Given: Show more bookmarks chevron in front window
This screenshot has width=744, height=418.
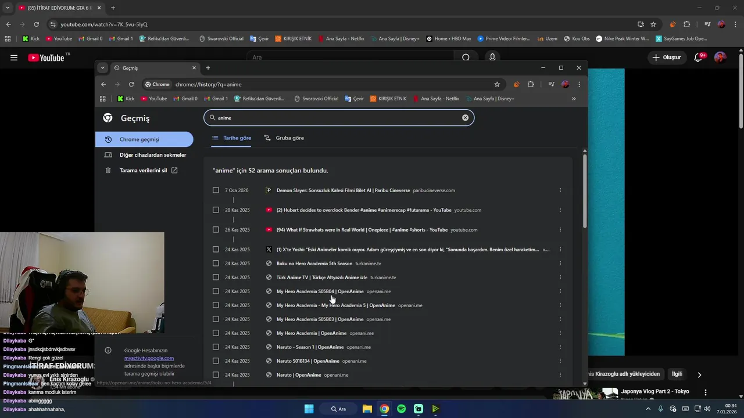Looking at the screenshot, I should [574, 99].
